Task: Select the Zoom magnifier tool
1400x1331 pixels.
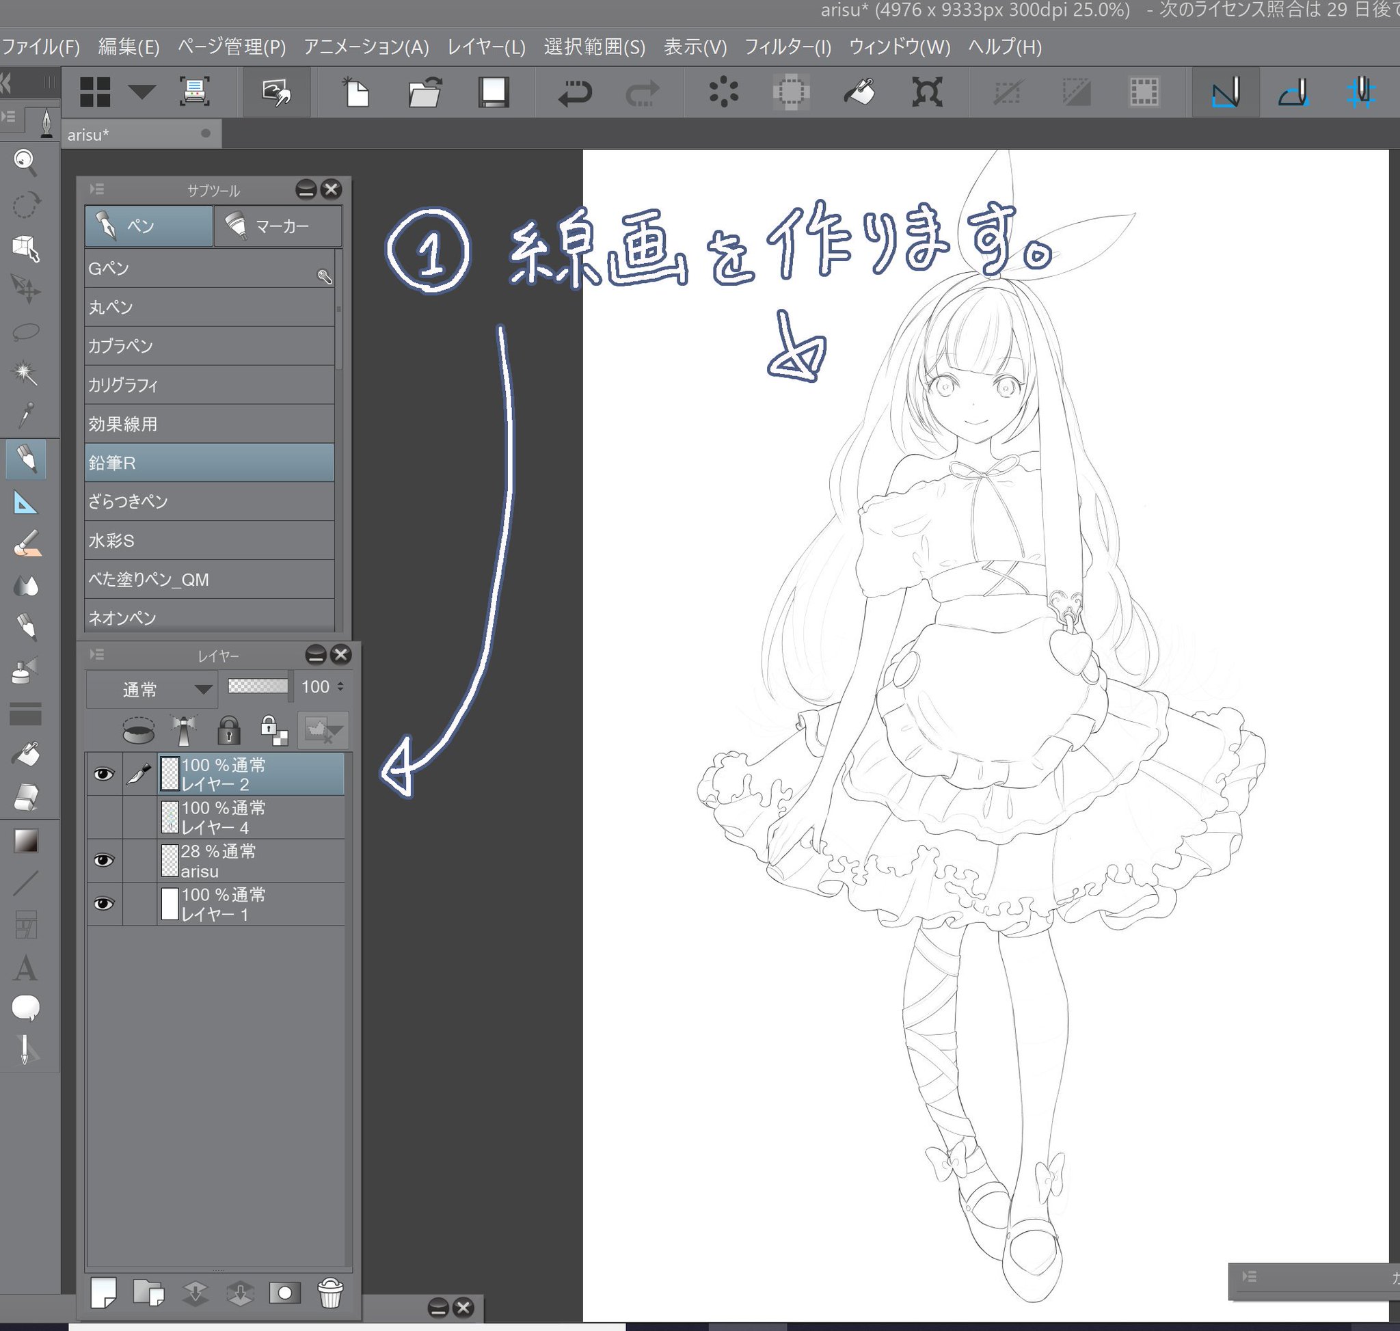Action: pos(25,163)
